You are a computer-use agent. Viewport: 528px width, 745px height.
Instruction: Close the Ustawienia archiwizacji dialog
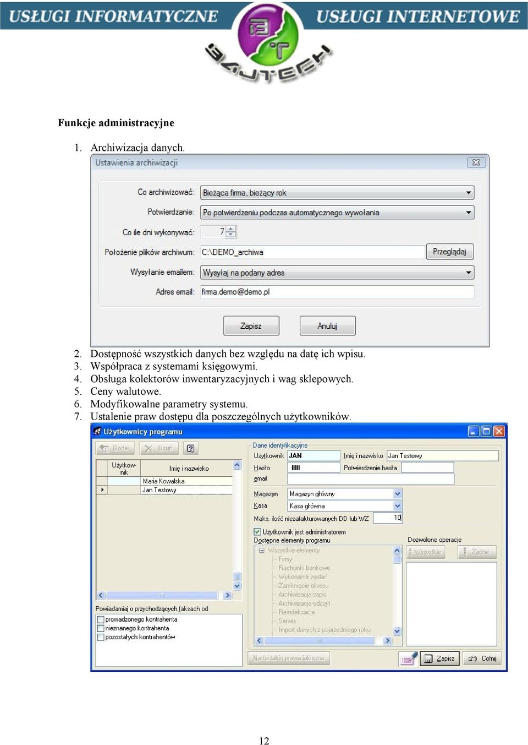(476, 162)
